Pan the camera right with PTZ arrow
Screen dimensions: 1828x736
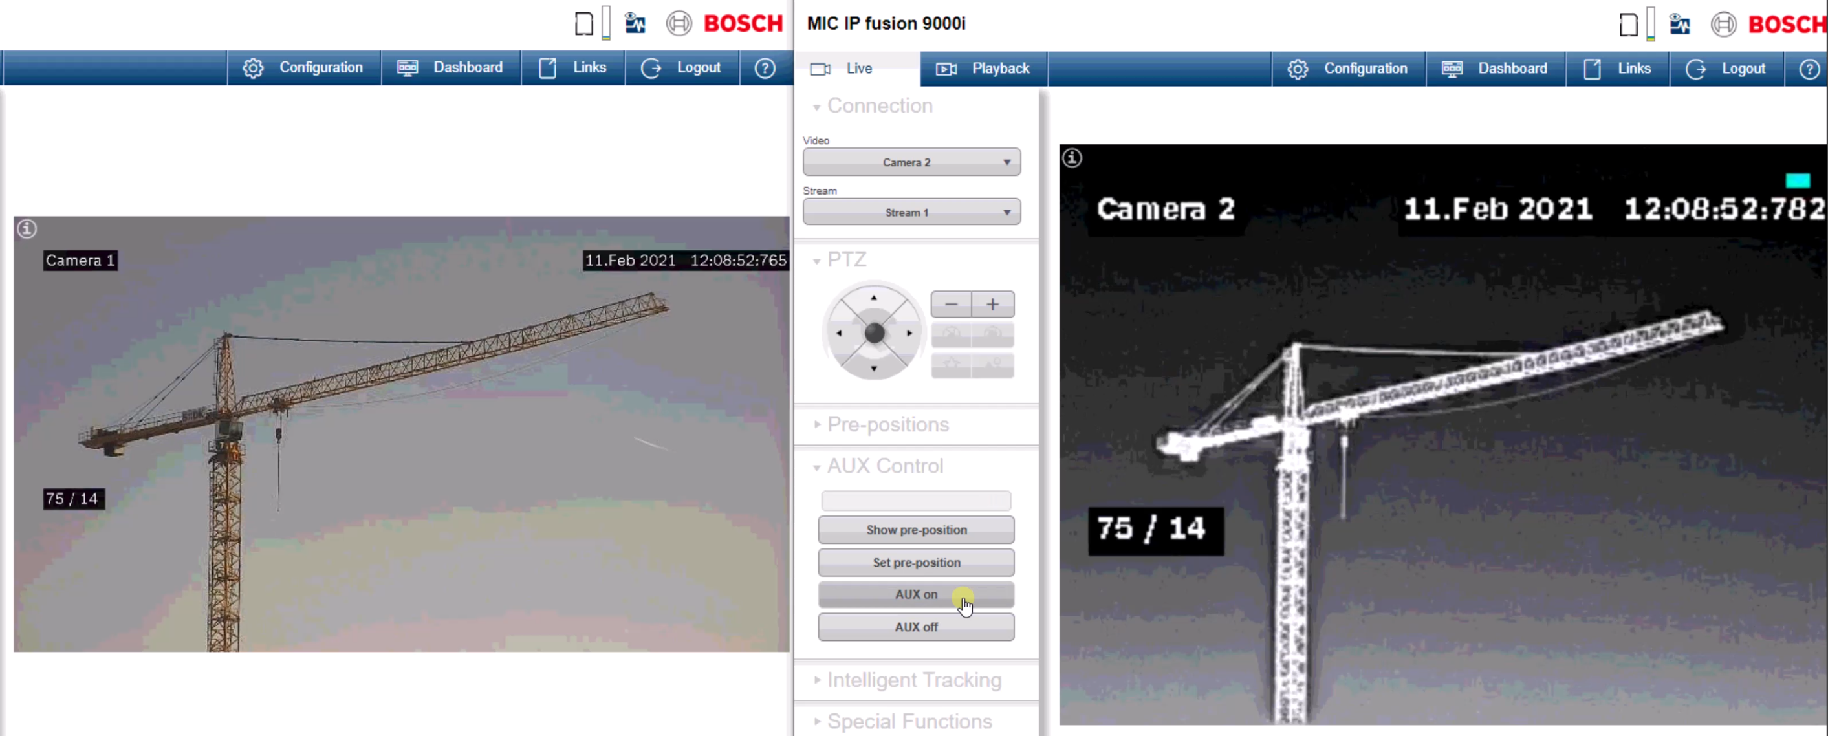tap(909, 333)
